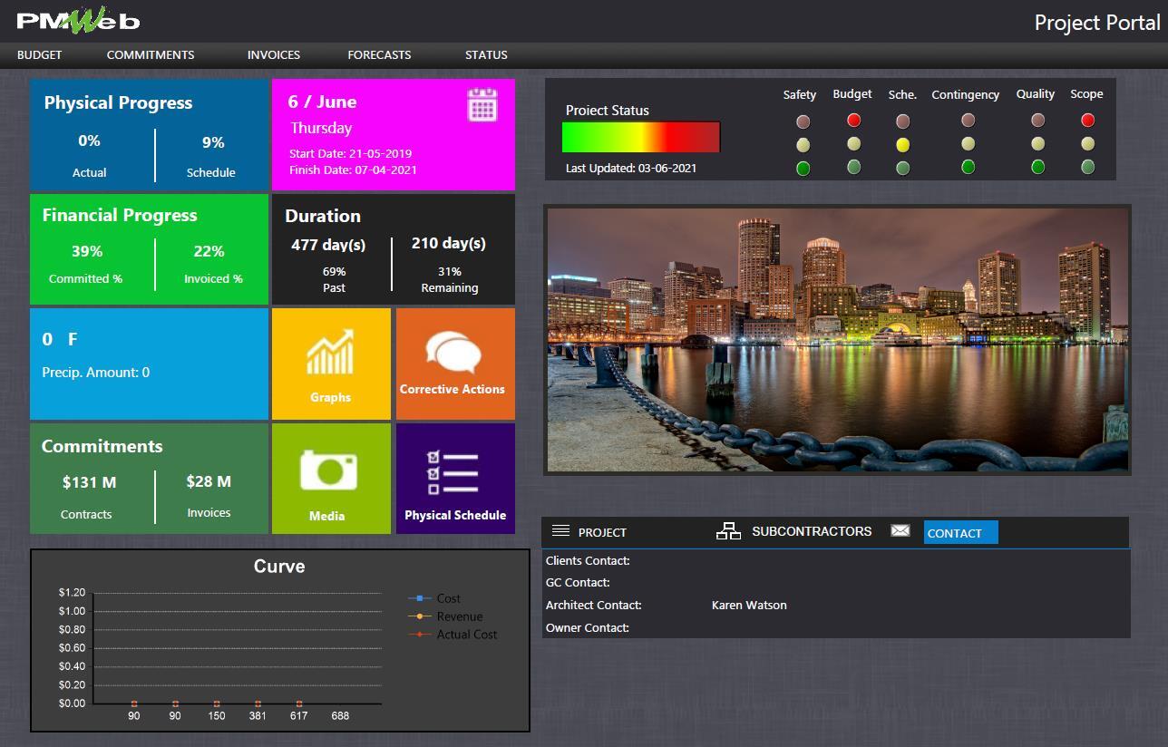Click the 39% Committed value
Image resolution: width=1168 pixels, height=747 pixels.
[x=87, y=251]
